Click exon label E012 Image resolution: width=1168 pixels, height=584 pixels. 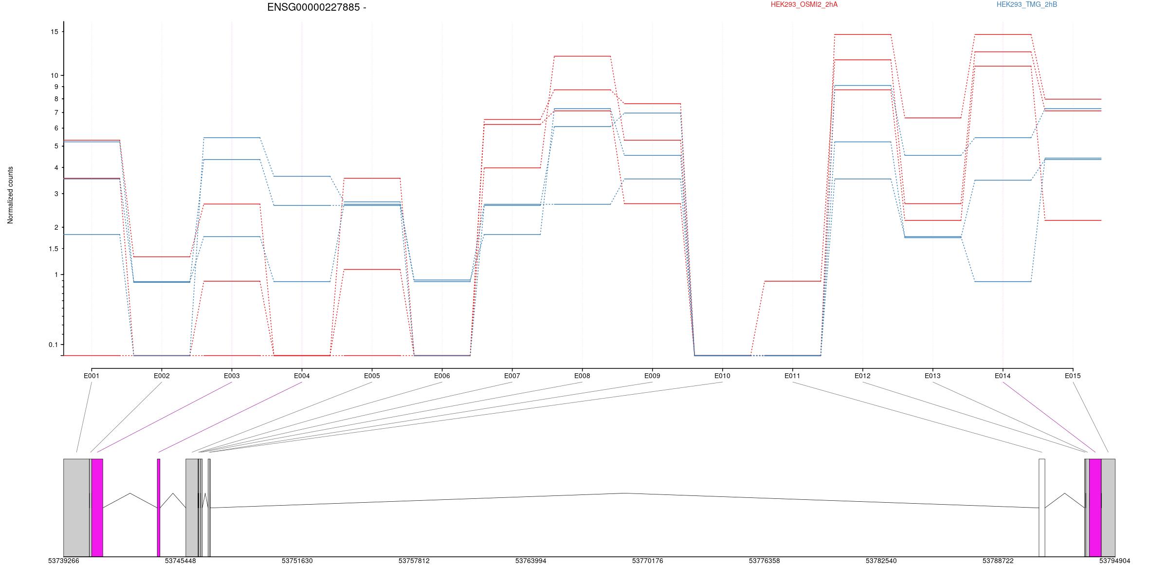click(862, 376)
